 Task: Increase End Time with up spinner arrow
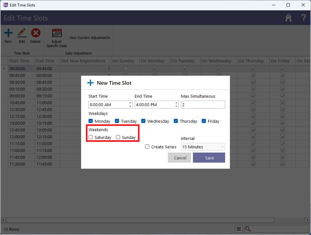point(176,103)
